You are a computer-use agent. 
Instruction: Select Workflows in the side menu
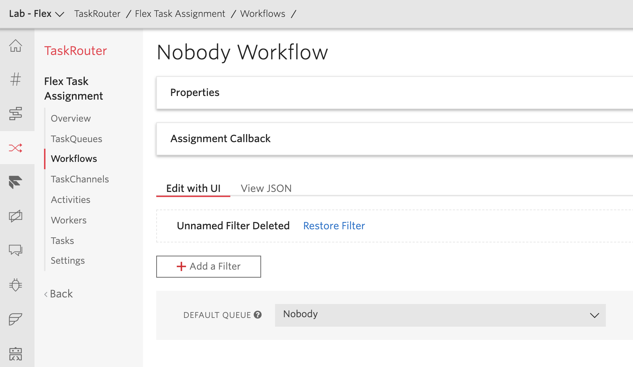pyautogui.click(x=74, y=159)
